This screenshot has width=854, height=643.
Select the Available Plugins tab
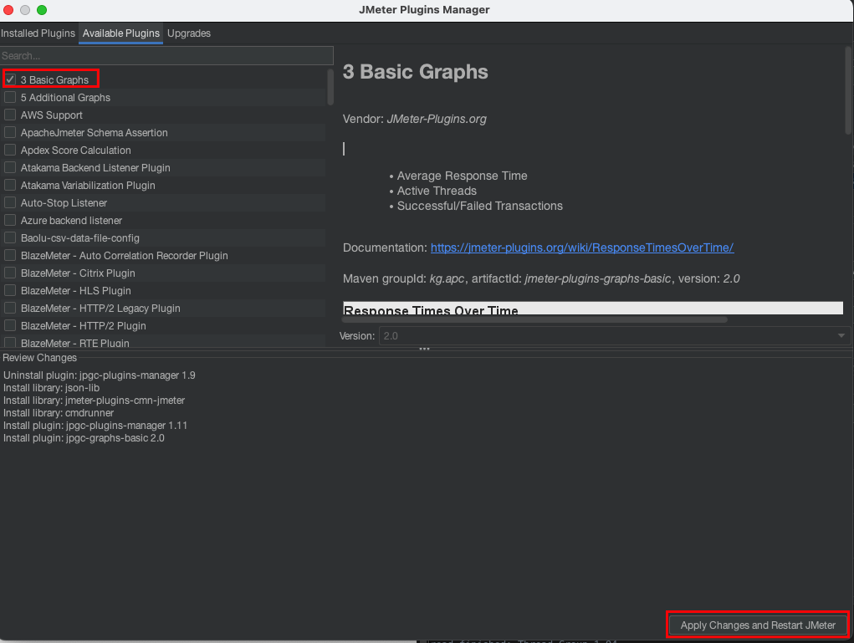click(x=121, y=33)
